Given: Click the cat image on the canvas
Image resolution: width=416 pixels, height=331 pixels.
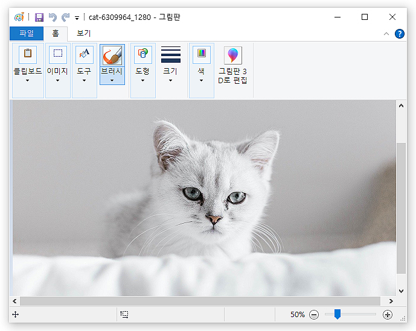Looking at the screenshot, I should click(204, 198).
